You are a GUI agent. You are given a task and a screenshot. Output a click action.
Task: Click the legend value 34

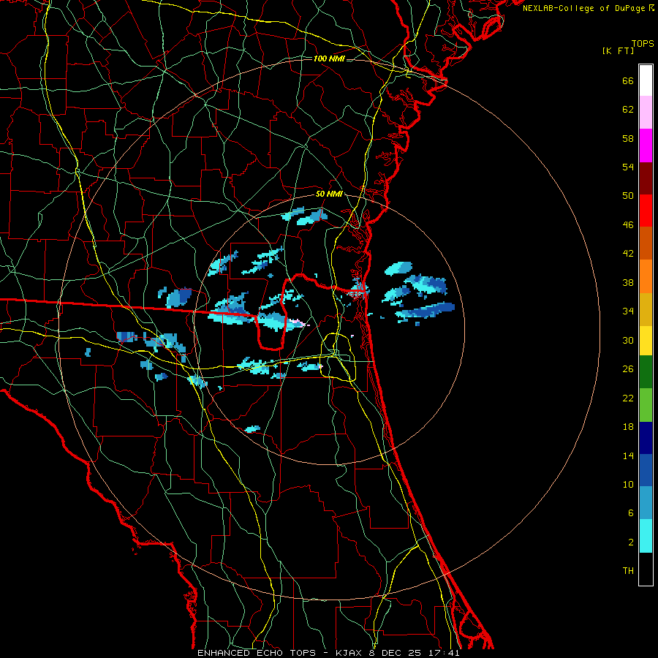(628, 311)
